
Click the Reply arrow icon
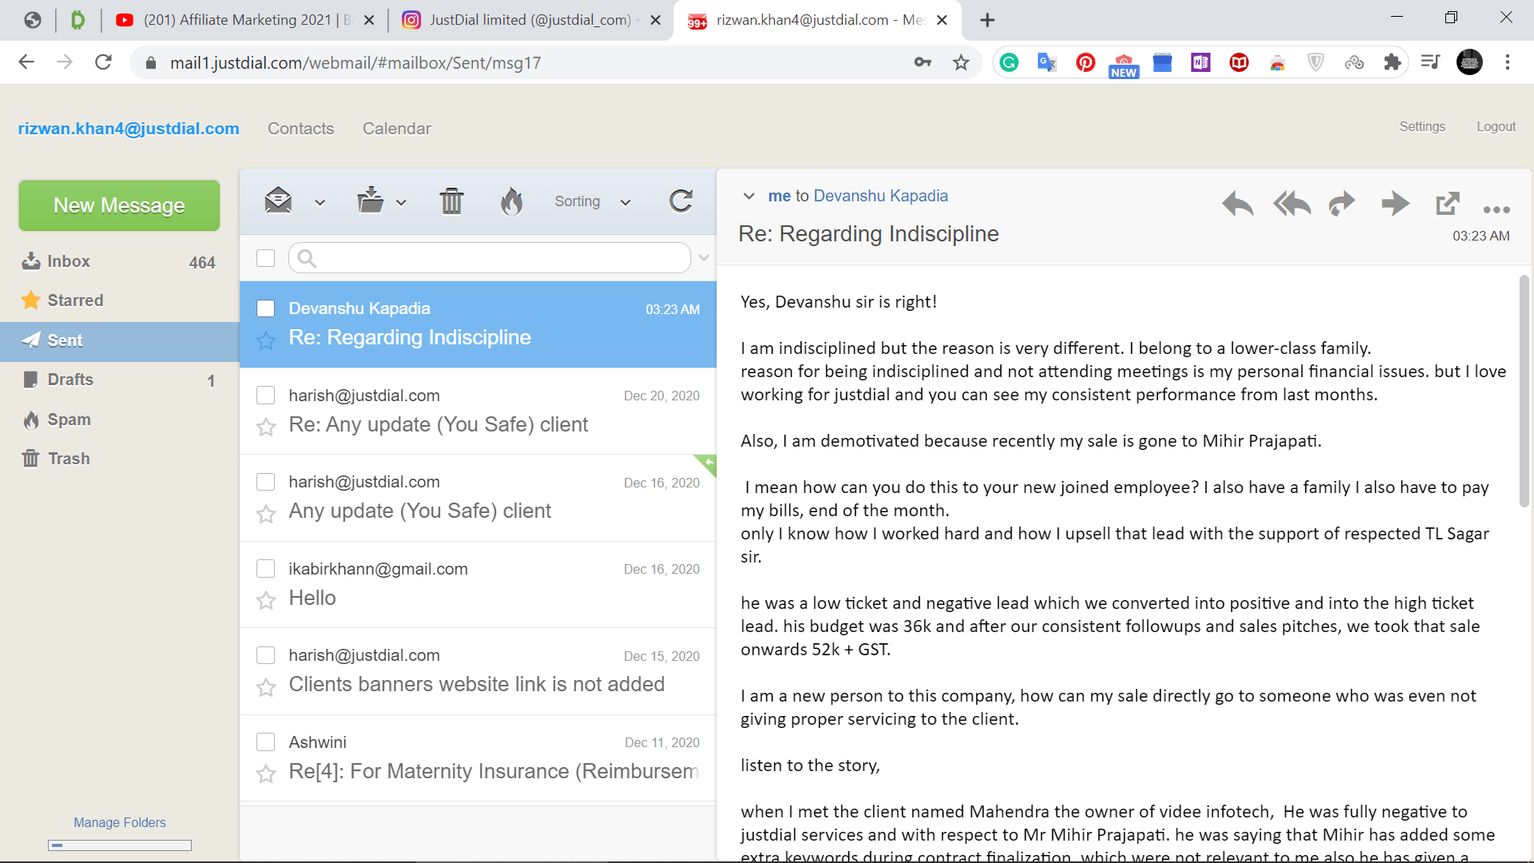point(1237,204)
